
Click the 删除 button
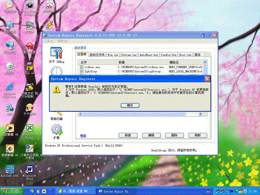pyautogui.click(x=174, y=135)
